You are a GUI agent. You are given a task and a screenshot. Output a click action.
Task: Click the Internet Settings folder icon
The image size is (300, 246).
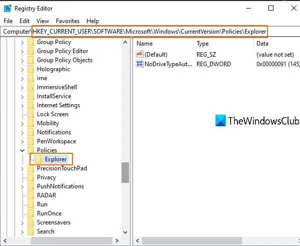click(x=31, y=105)
